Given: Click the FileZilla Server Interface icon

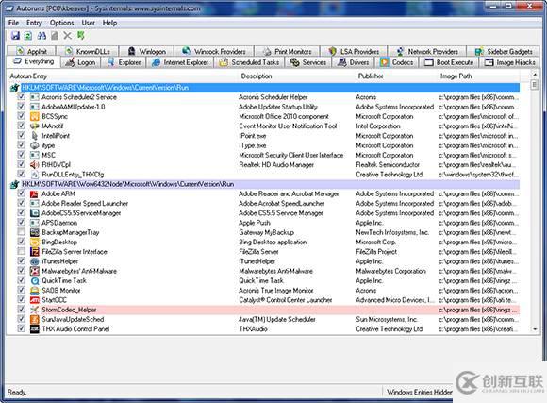Looking at the screenshot, I should pos(35,252).
